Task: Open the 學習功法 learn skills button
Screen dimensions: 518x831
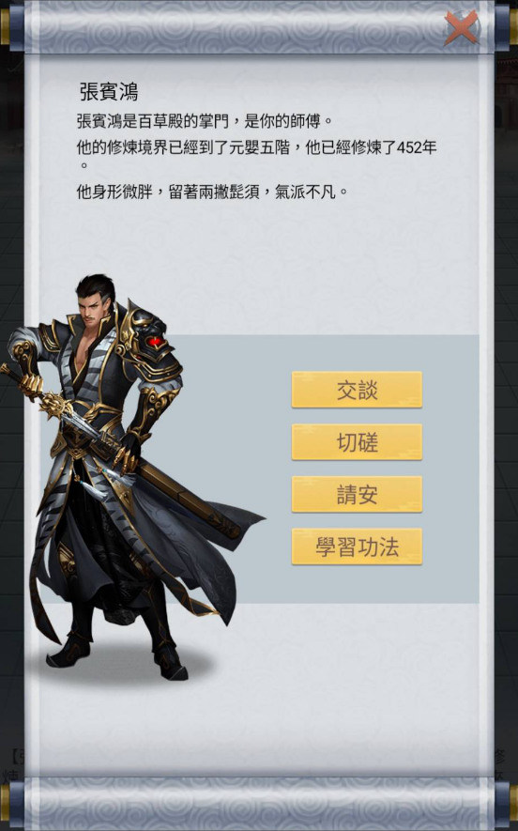Action: pyautogui.click(x=357, y=546)
